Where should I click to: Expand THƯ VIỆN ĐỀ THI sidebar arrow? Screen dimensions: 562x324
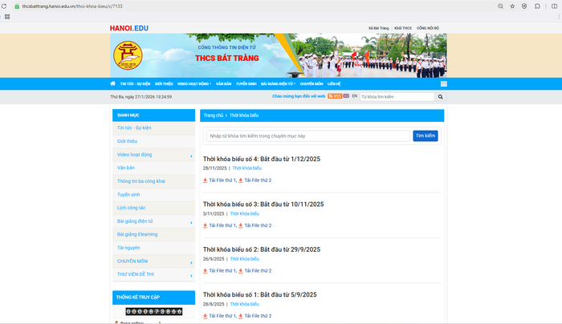pos(191,276)
